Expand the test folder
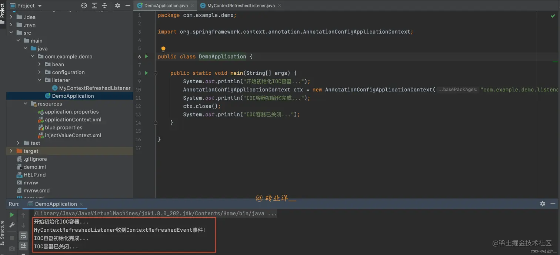 pos(18,143)
